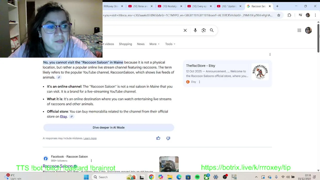320x180 pixels.
Task: Open TheRacStore - Etsy source card title
Action: 200,66
